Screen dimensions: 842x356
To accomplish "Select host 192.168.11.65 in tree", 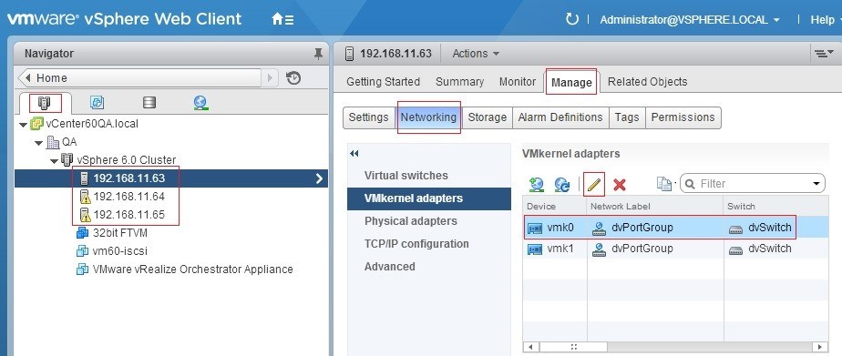I will [128, 215].
